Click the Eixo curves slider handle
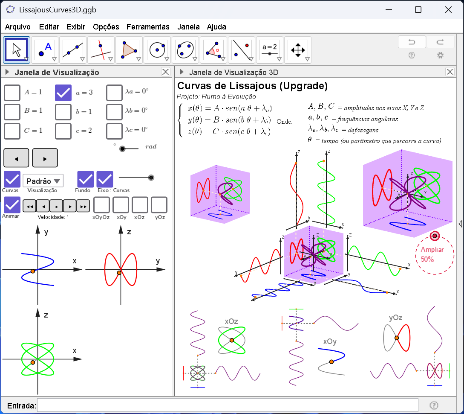 [x=151, y=178]
